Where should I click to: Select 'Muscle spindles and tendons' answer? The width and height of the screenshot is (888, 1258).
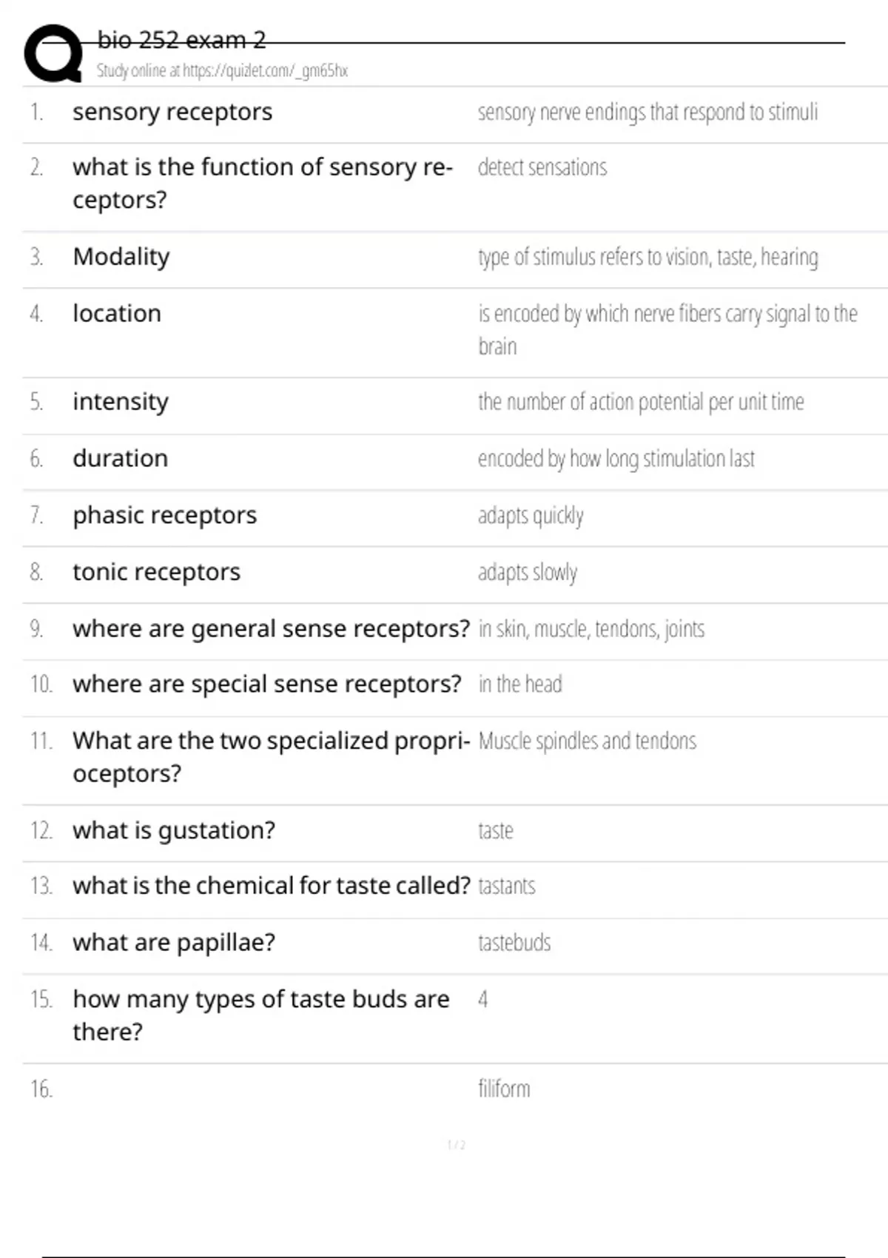click(588, 741)
